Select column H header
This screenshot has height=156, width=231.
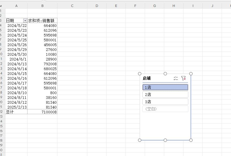coord(174,6)
